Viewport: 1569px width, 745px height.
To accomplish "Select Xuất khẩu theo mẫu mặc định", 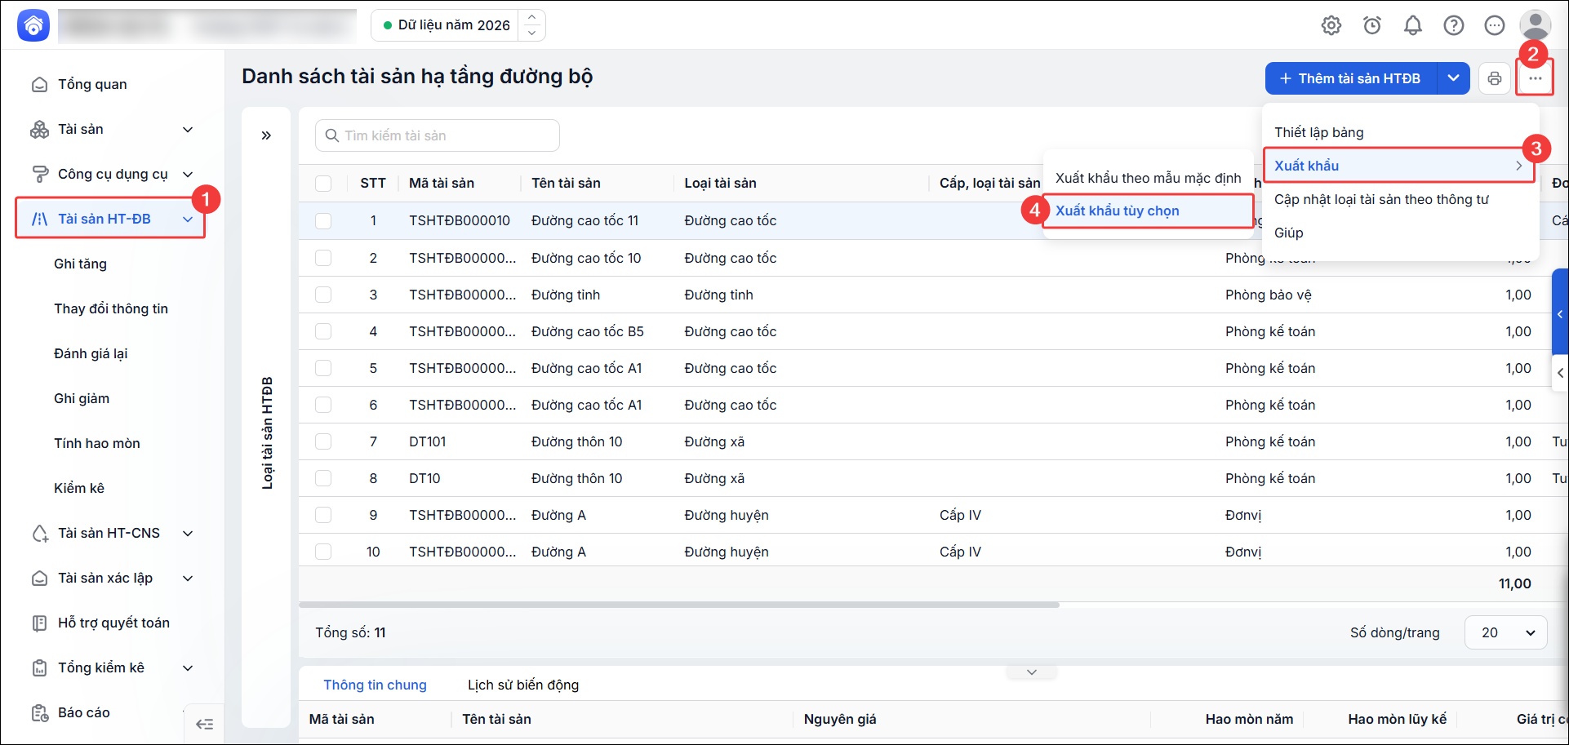I will (x=1149, y=178).
